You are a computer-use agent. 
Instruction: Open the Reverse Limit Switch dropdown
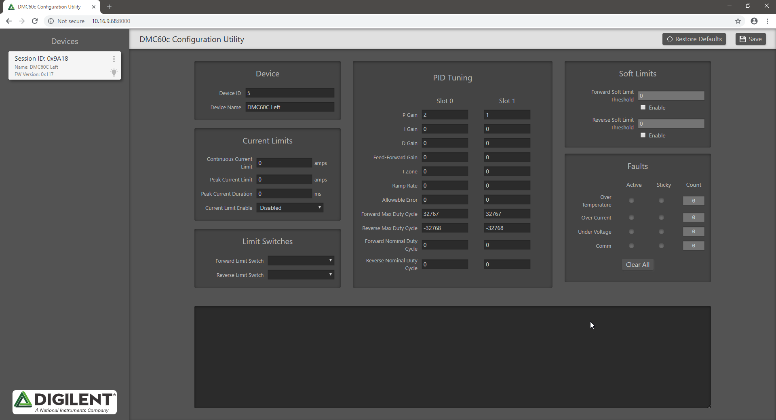pos(301,275)
